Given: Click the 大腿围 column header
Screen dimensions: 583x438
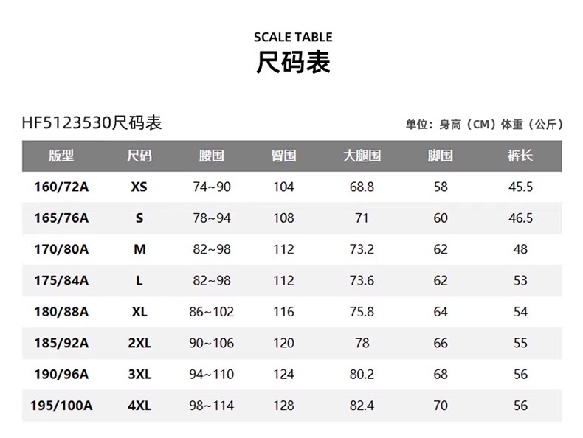Looking at the screenshot, I should coord(362,156).
